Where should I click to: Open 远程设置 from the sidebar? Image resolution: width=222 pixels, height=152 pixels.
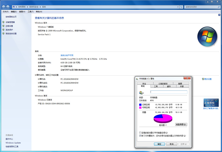tap(9, 26)
